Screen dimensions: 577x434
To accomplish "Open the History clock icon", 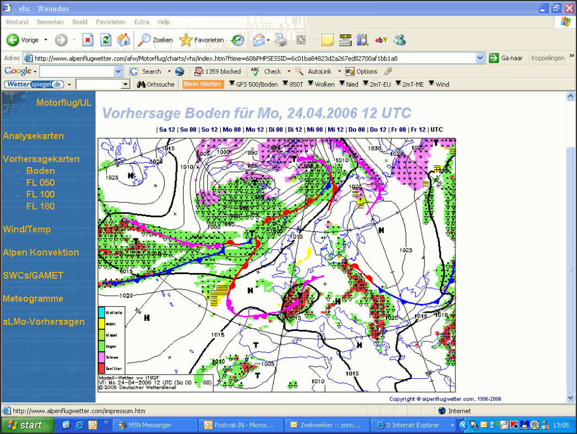I will click(x=238, y=40).
